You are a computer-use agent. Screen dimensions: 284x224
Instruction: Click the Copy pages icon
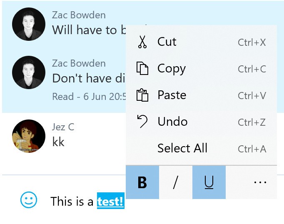(x=142, y=68)
